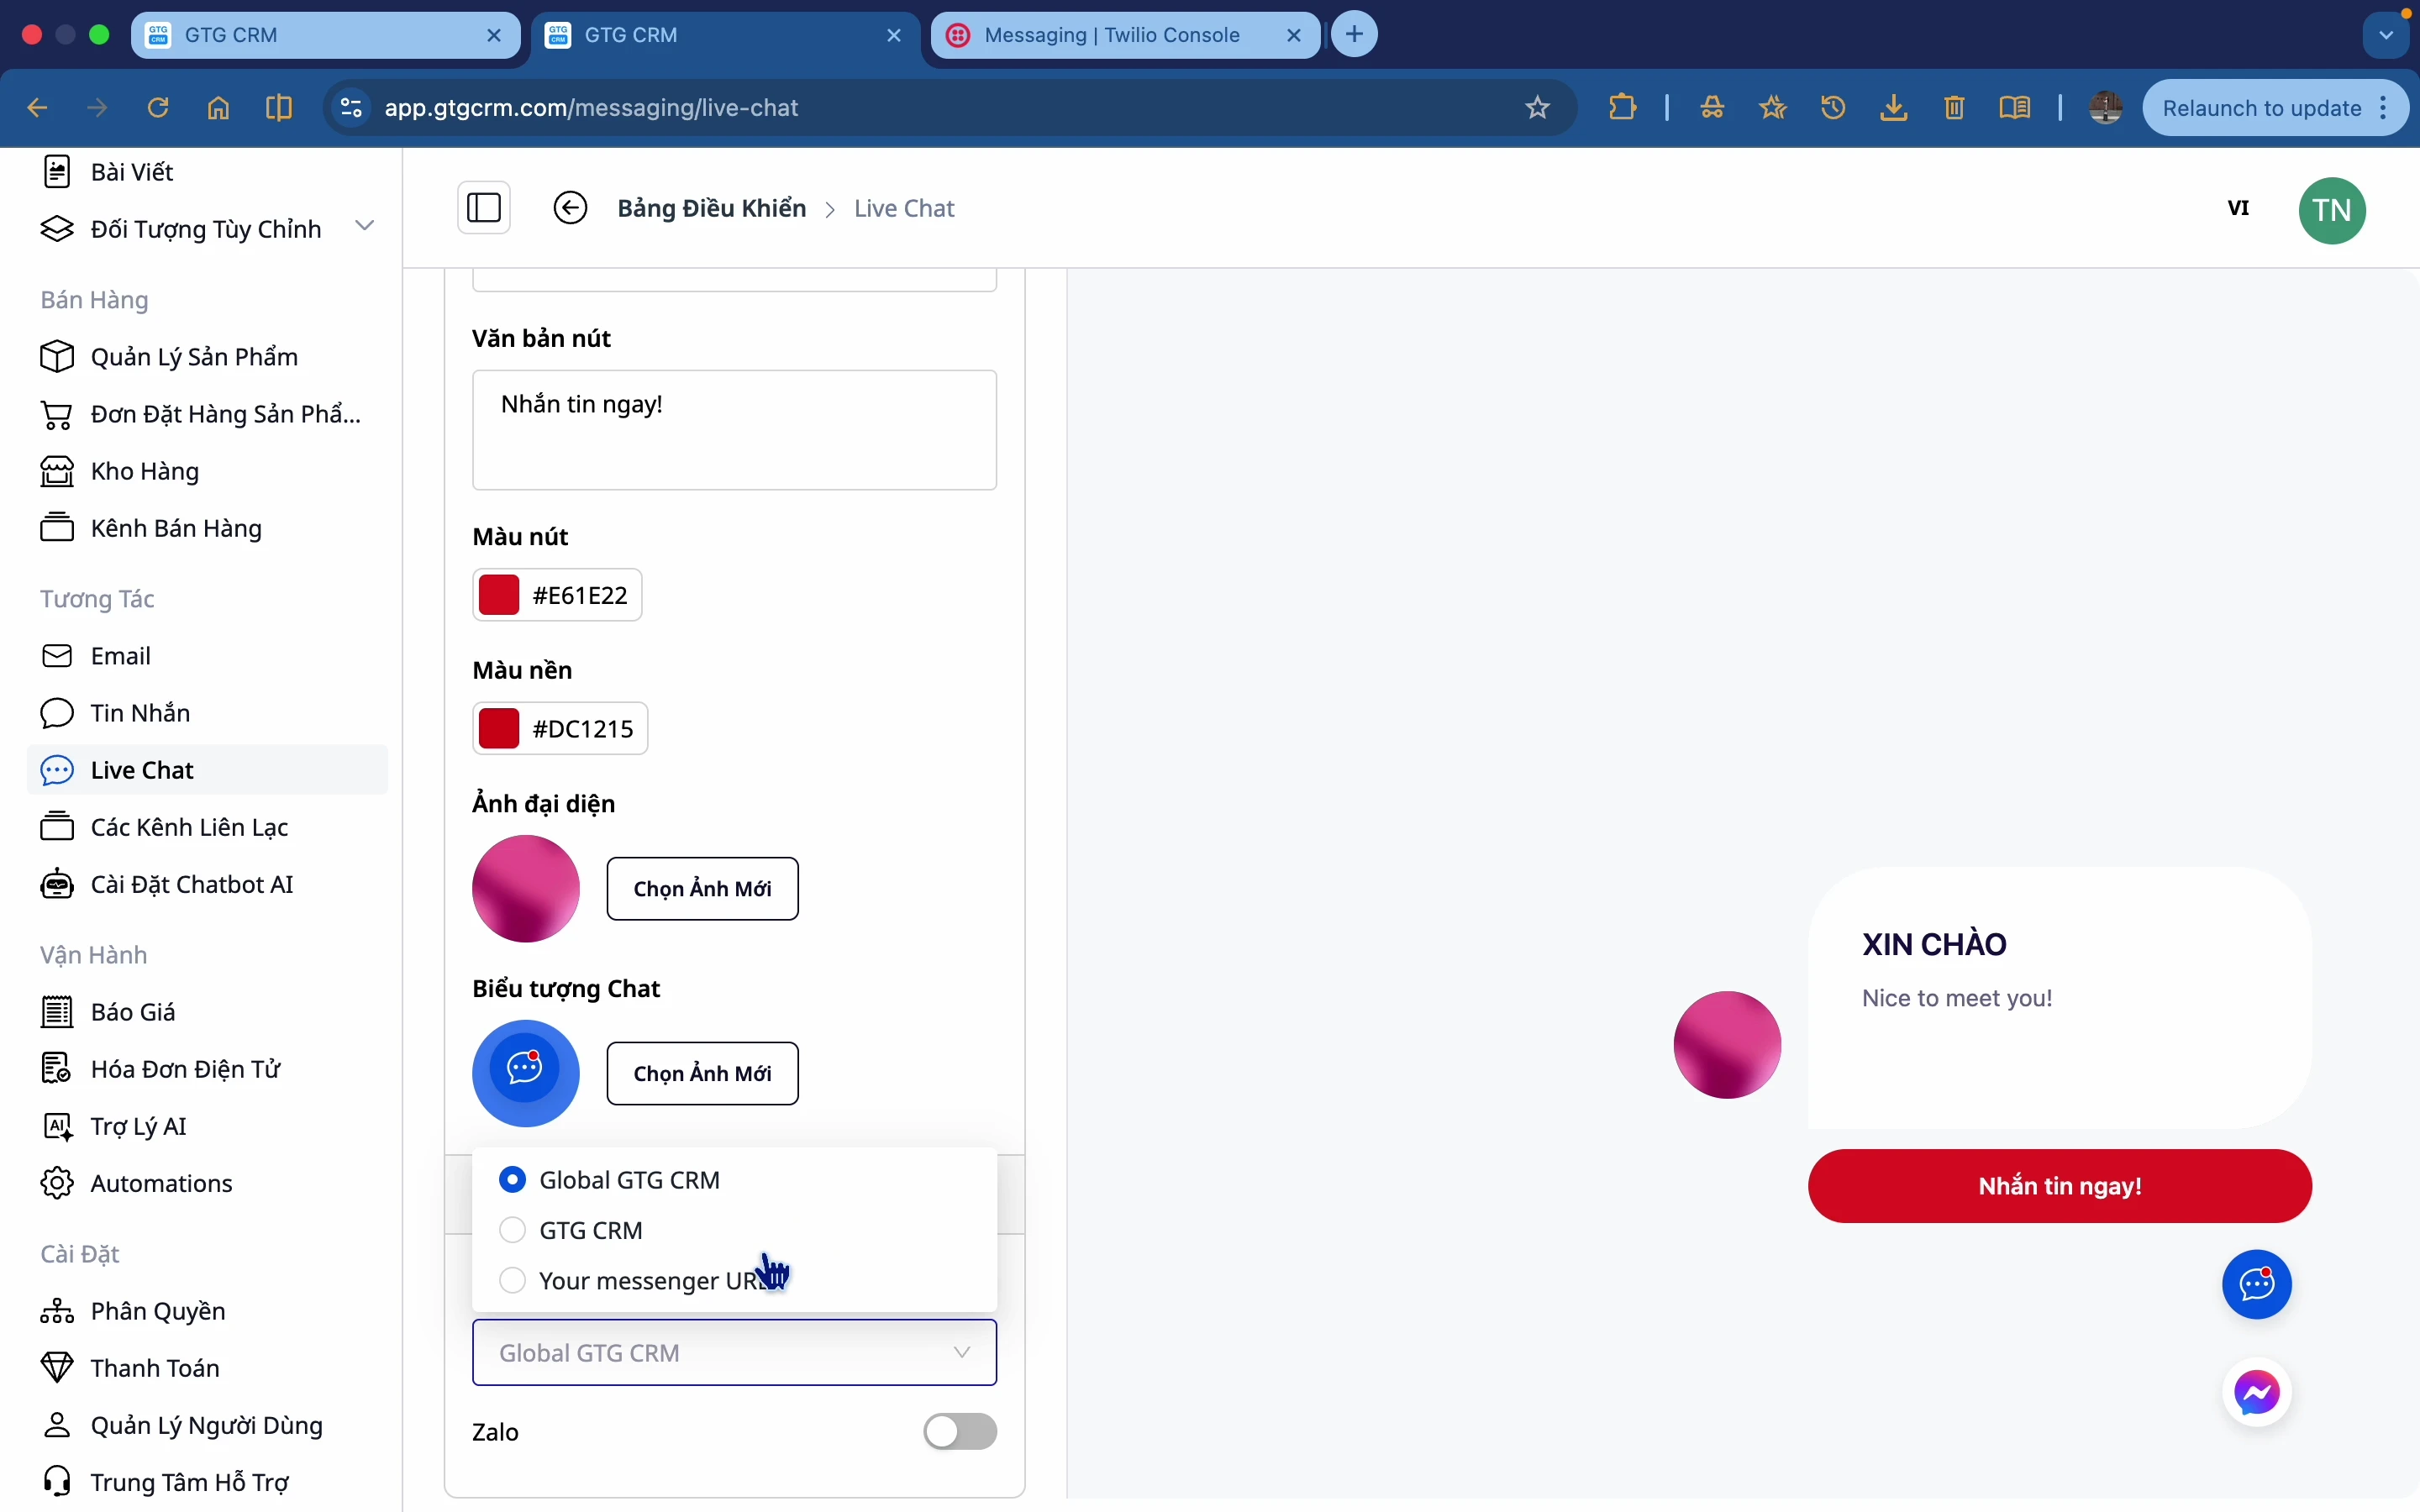Click the Văn bản nút text field
This screenshot has width=2420, height=1512.
(734, 430)
